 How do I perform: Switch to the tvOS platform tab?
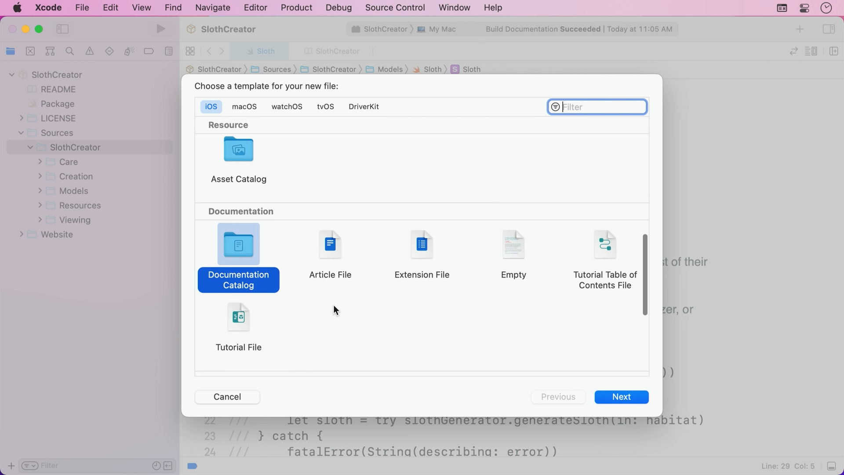point(325,106)
